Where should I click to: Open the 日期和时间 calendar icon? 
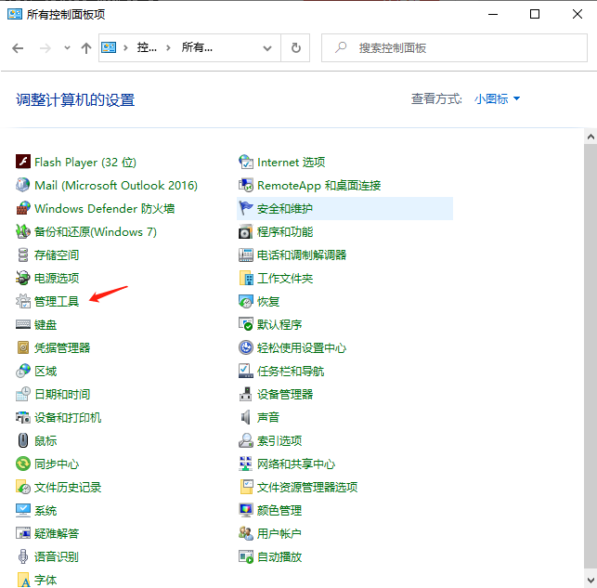tap(23, 394)
